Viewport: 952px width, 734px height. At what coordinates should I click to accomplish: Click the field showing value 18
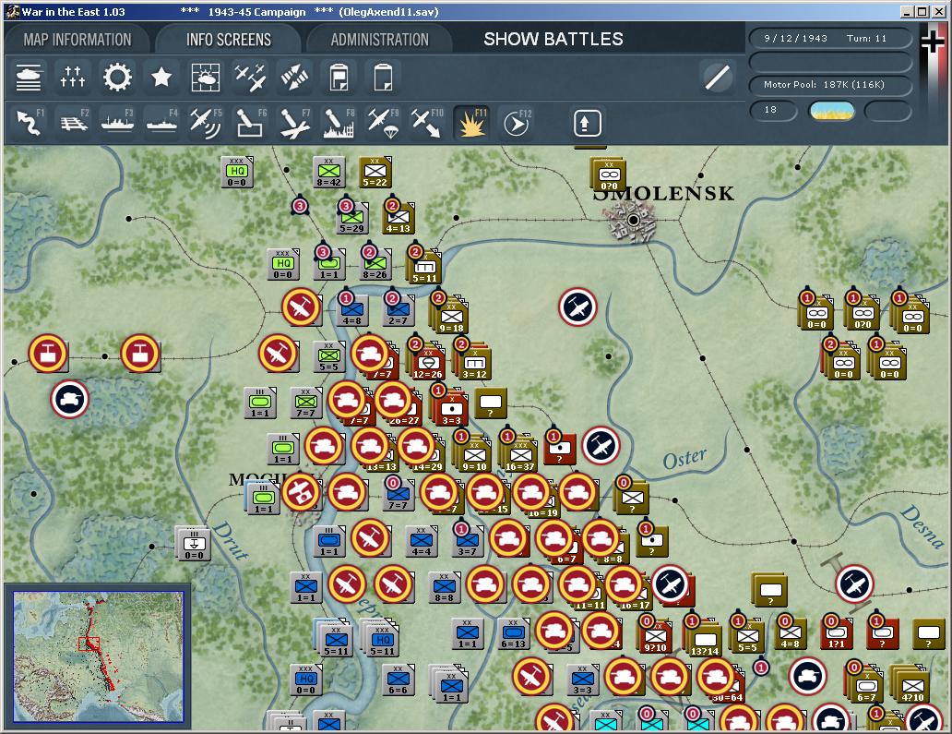pyautogui.click(x=772, y=110)
